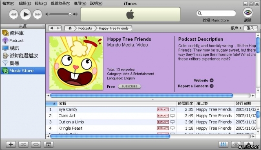Sort by the 演出者 artist column
The image size is (261, 150).
pyautogui.click(x=215, y=104)
